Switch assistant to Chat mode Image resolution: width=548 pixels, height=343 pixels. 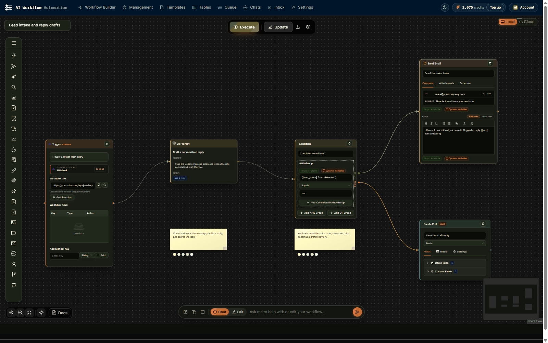(x=220, y=312)
